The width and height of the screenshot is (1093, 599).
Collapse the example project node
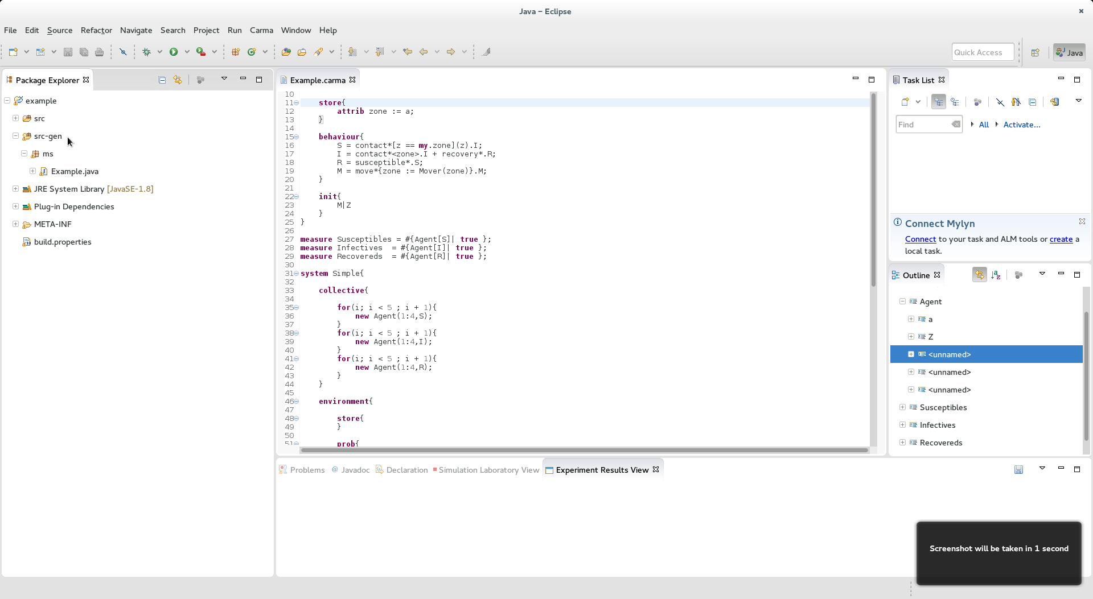point(7,100)
